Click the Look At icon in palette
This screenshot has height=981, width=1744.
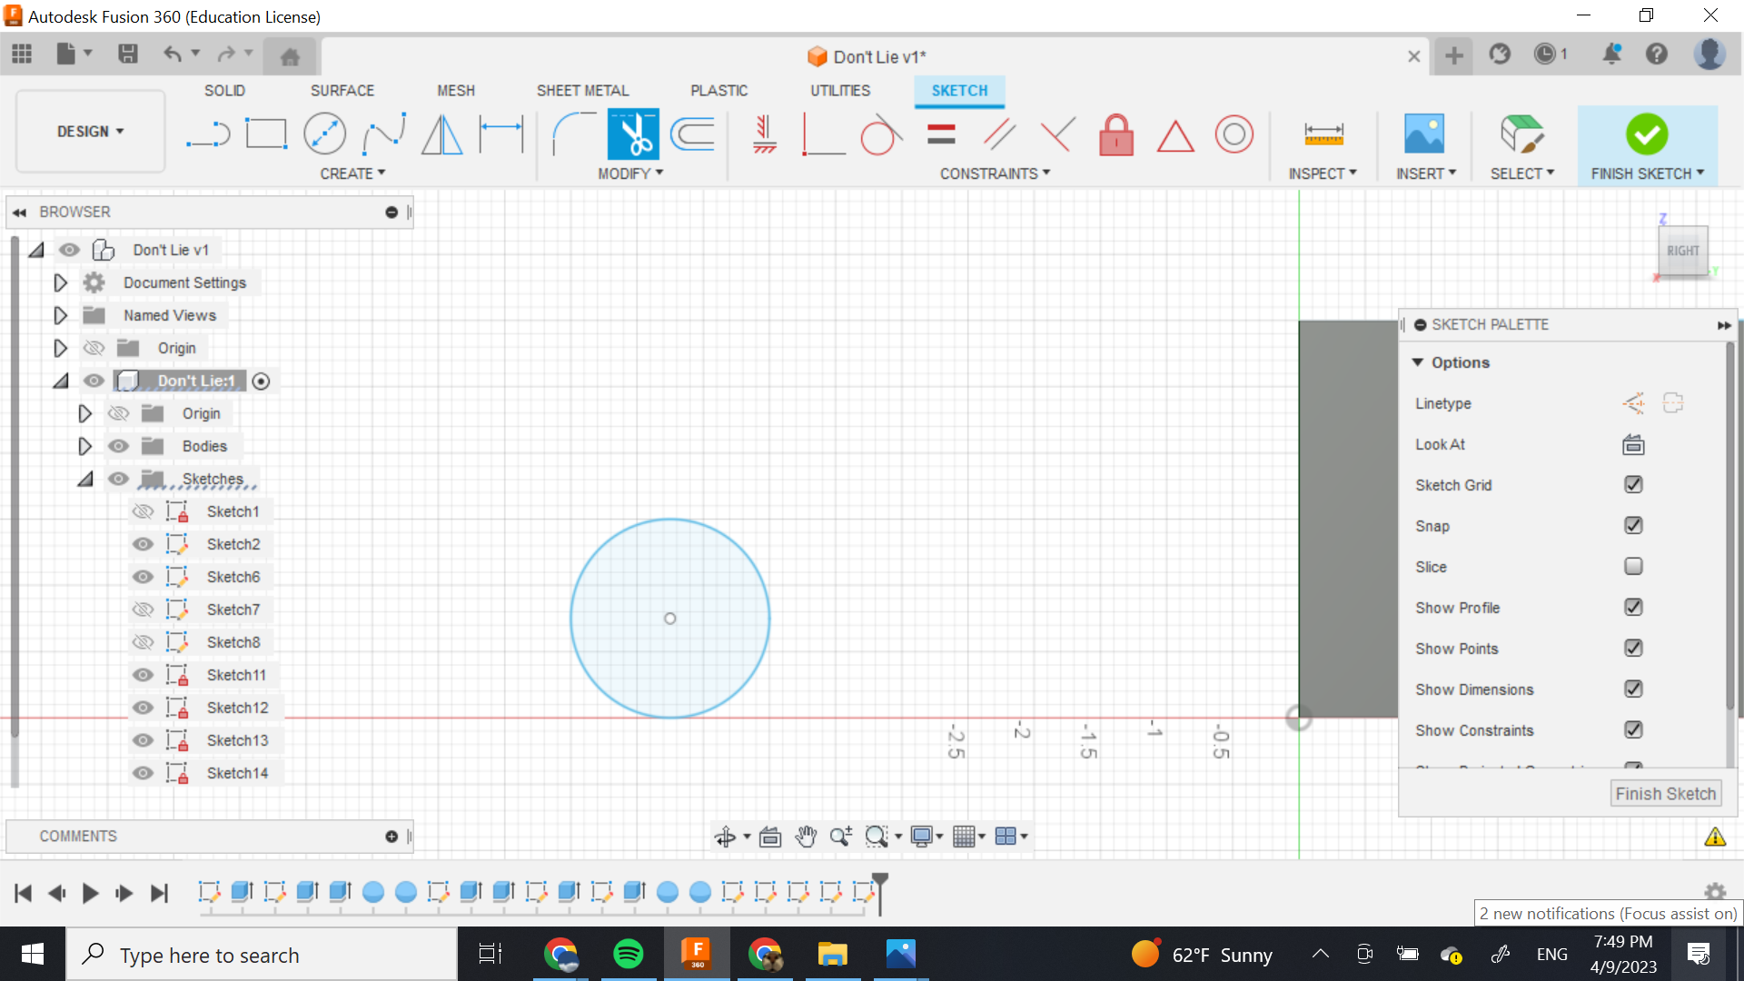click(1632, 444)
